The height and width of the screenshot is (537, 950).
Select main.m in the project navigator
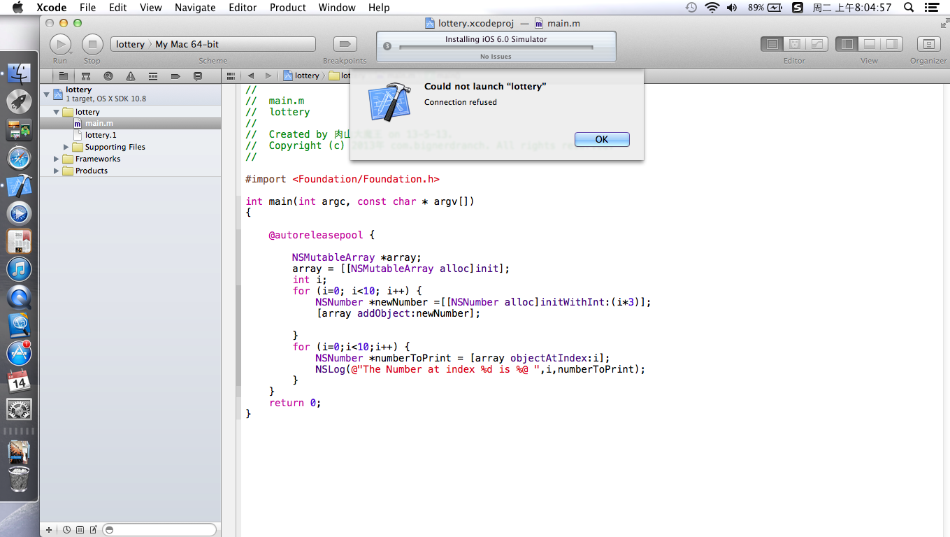point(130,123)
